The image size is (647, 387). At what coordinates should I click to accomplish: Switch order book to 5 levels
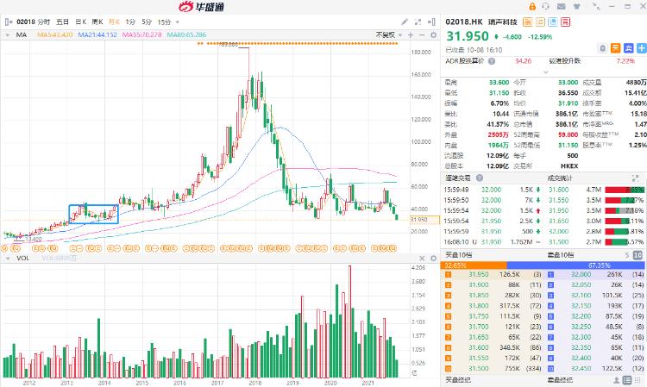tap(627, 255)
